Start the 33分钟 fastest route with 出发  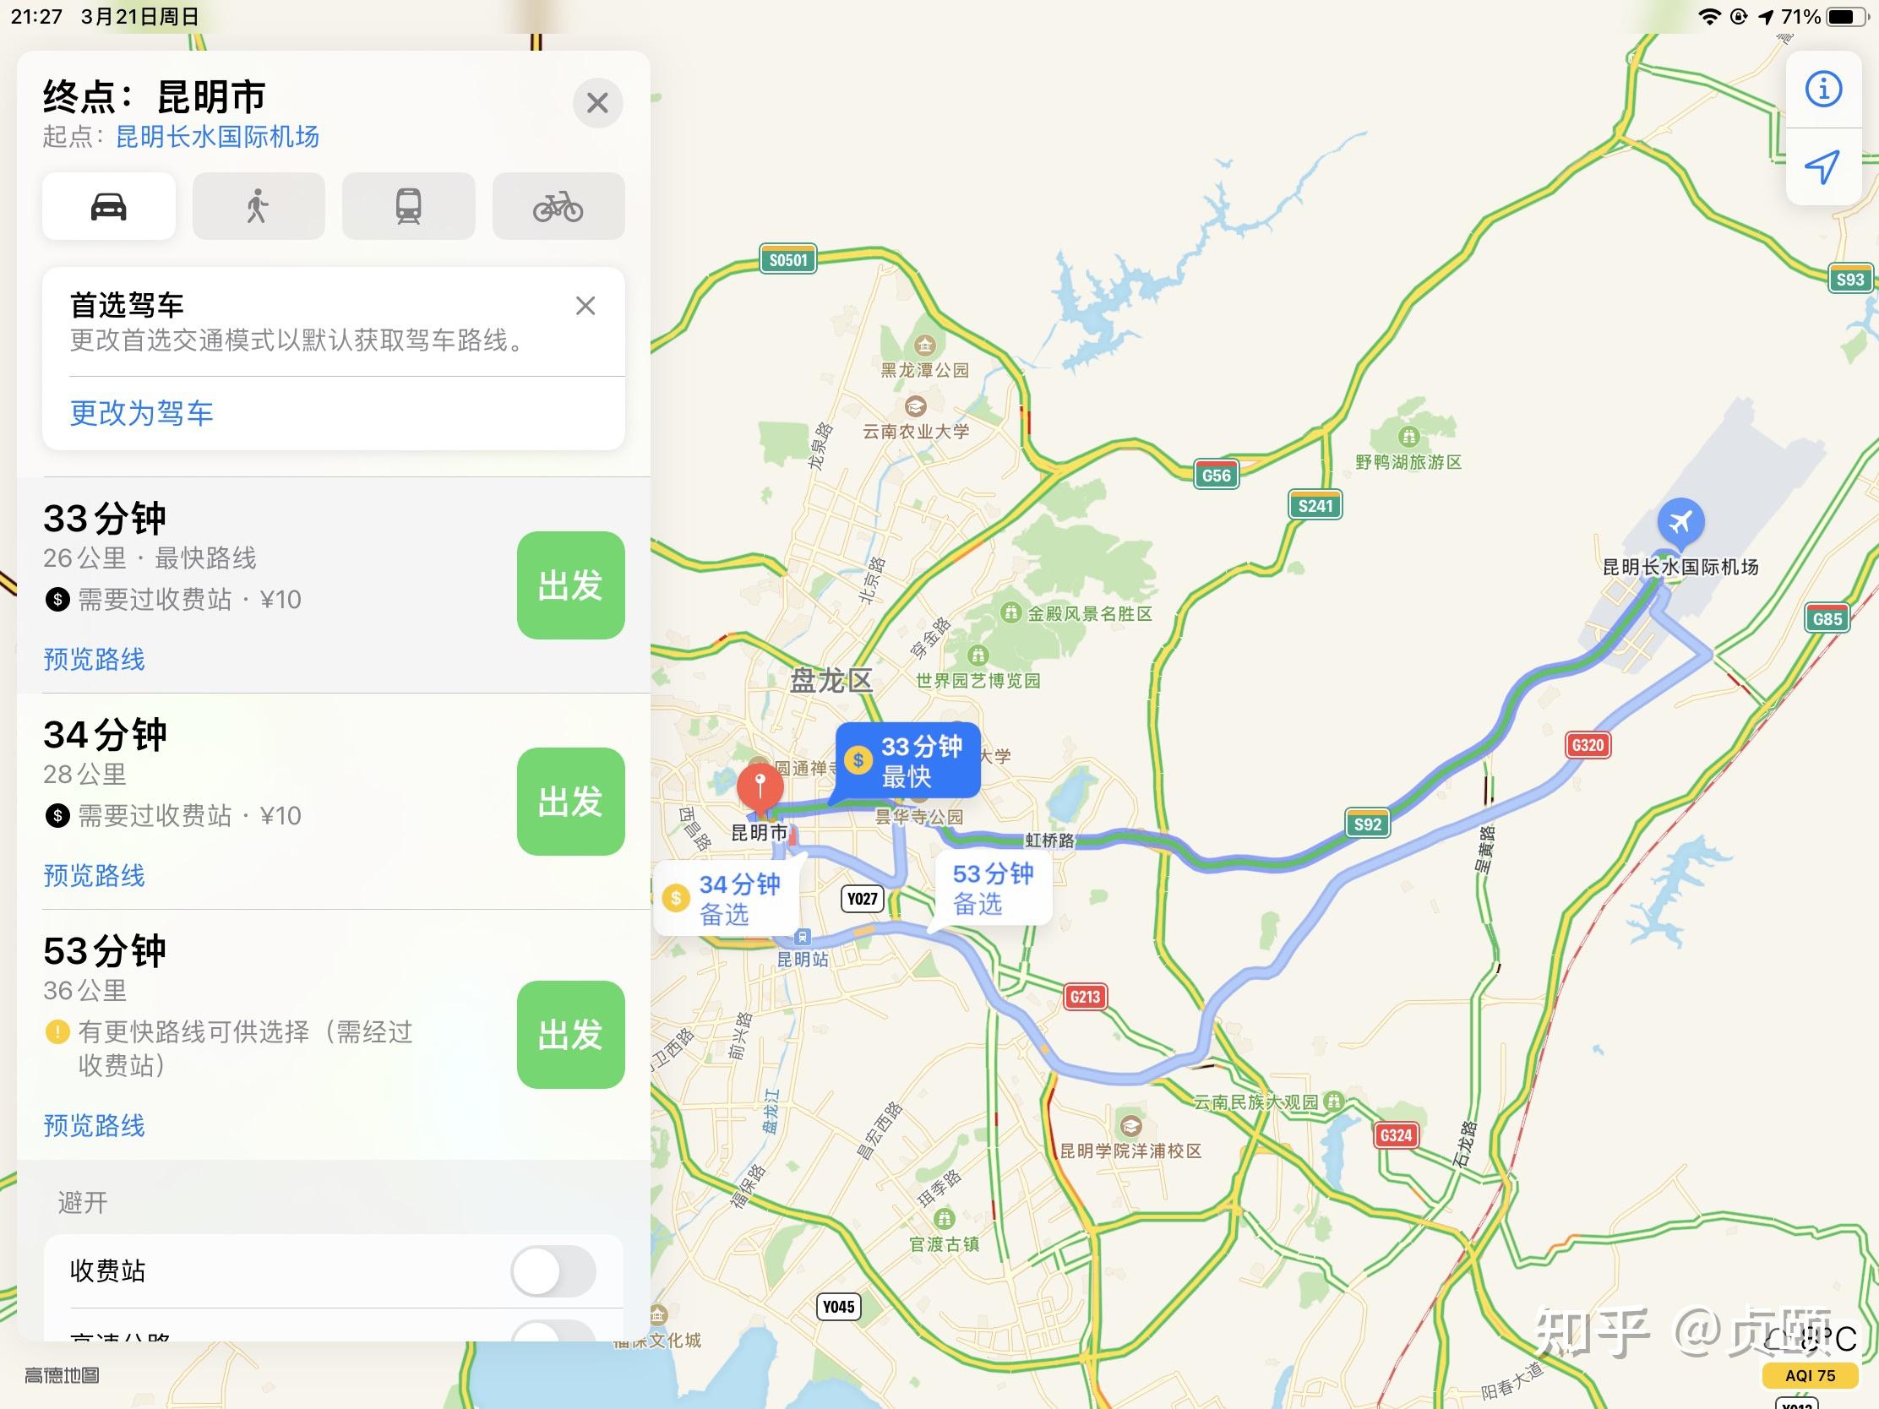click(571, 585)
